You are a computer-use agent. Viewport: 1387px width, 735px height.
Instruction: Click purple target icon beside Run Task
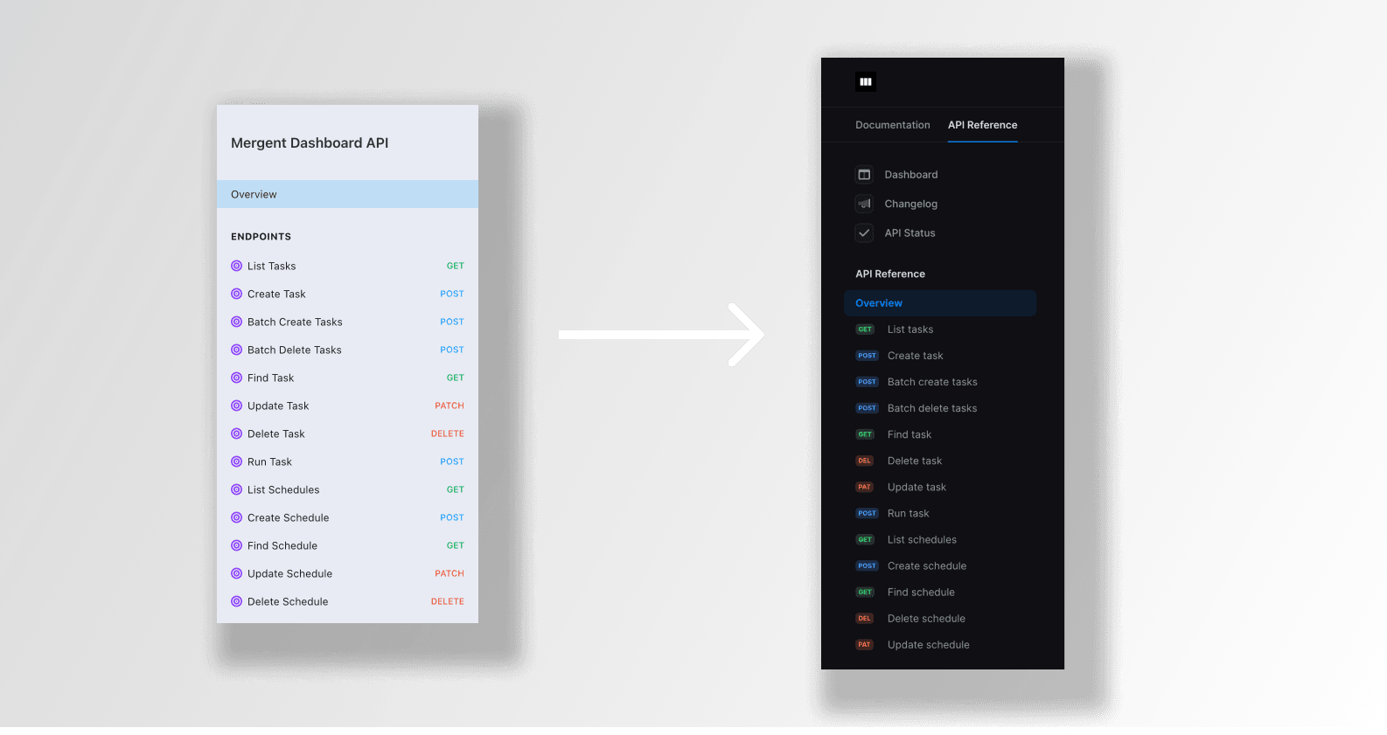(236, 461)
